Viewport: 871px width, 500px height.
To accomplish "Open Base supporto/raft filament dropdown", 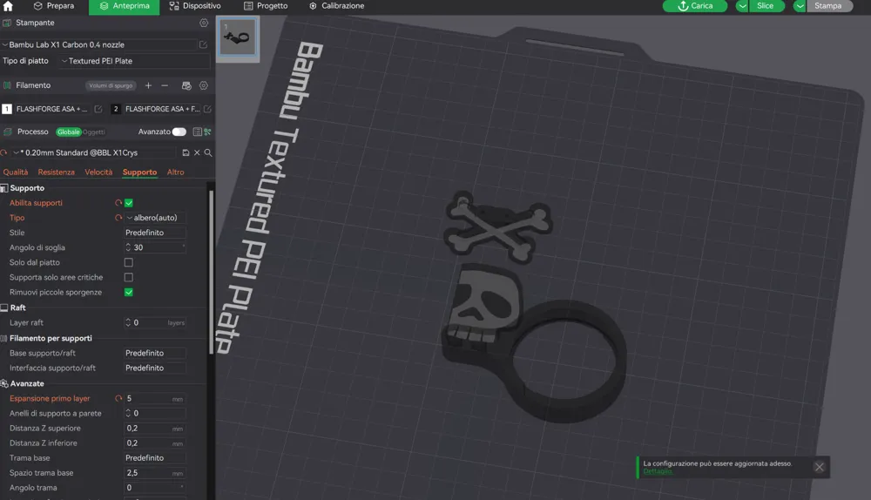I will pos(155,354).
